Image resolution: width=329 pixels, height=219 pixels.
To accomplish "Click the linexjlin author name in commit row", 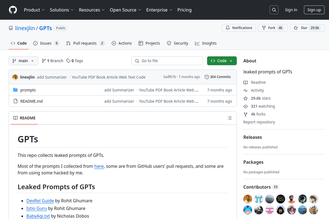I will (27, 77).
